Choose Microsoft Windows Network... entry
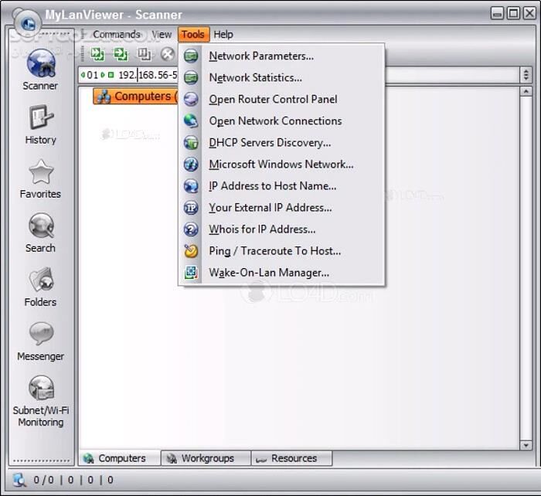The width and height of the screenshot is (541, 496). [x=281, y=165]
